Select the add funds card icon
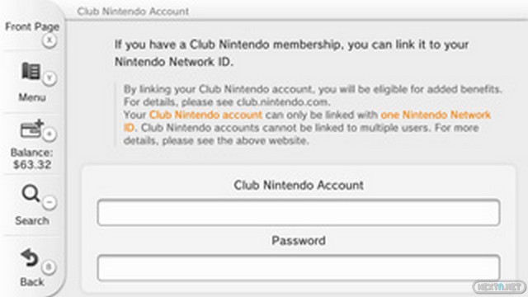This screenshot has height=297, width=528. click(31, 129)
